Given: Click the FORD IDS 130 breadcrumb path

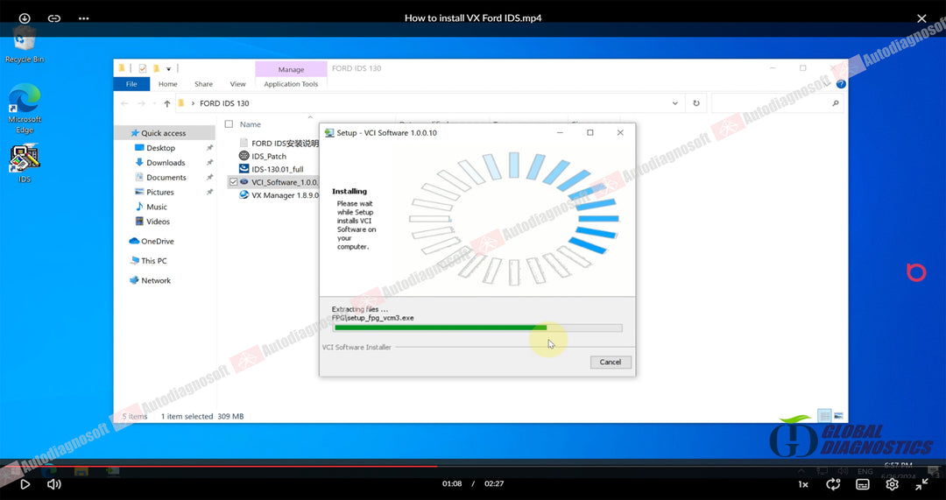Looking at the screenshot, I should (224, 103).
